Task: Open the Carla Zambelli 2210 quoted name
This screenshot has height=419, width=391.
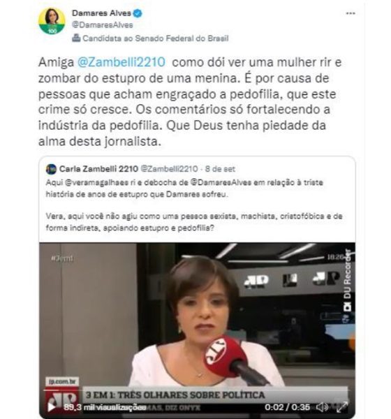Action: click(x=98, y=169)
